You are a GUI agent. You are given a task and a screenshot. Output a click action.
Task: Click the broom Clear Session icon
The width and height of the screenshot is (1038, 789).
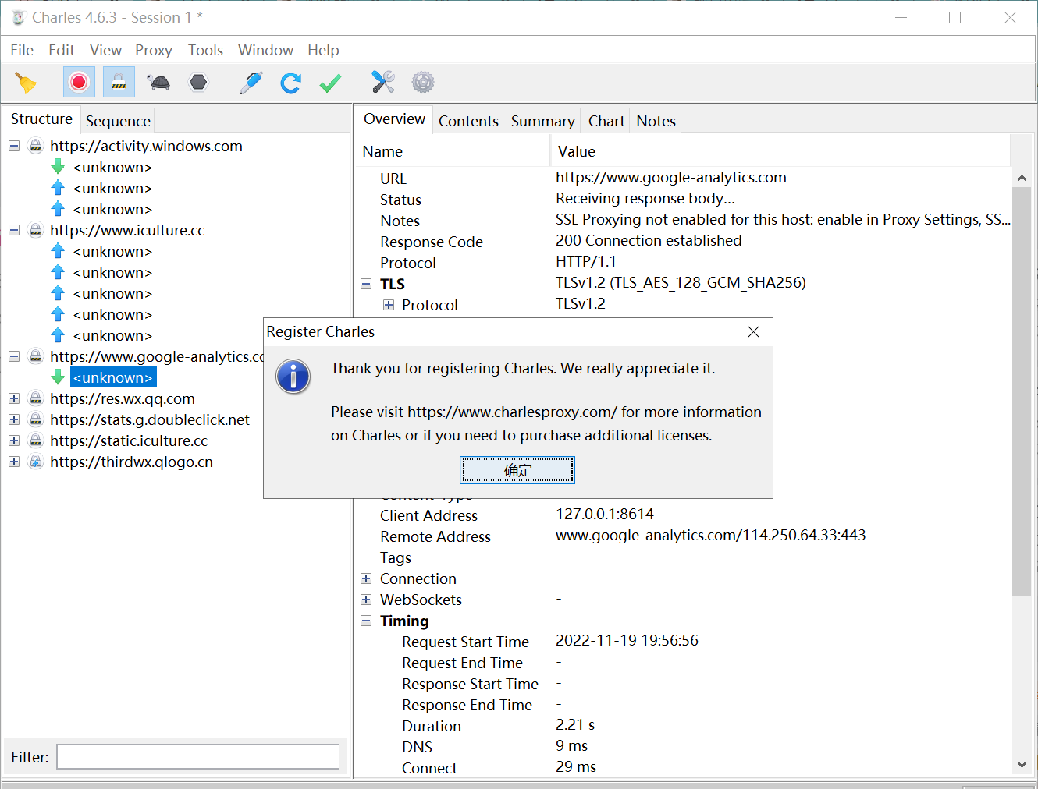click(26, 83)
